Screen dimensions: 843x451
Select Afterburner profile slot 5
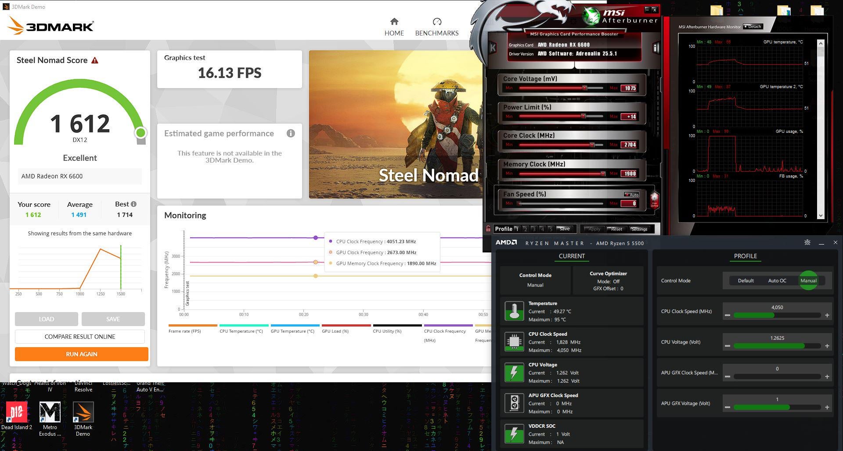click(551, 229)
